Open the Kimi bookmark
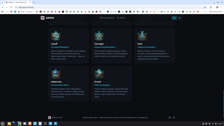The image size is (224, 126). [113, 12]
